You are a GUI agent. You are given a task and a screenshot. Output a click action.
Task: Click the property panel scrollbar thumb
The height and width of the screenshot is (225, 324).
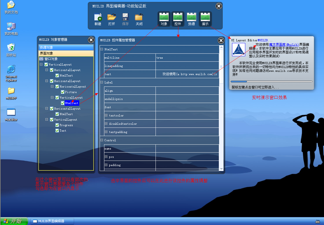pyautogui.click(x=222, y=67)
